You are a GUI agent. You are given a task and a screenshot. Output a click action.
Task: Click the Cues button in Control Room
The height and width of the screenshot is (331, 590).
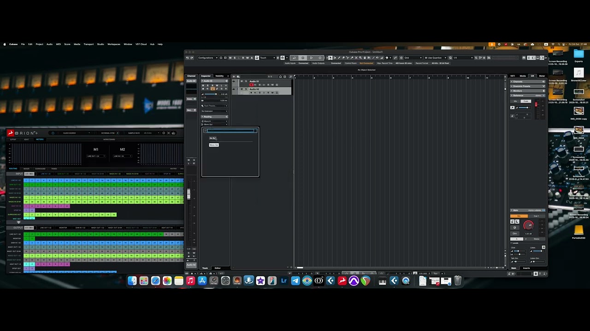click(526, 101)
